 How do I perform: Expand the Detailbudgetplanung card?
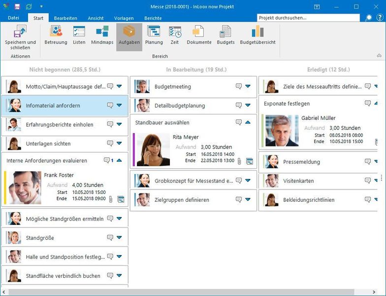(x=248, y=105)
